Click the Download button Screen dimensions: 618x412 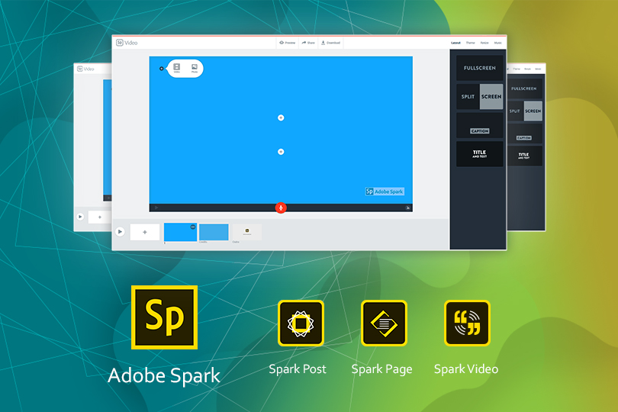pos(330,43)
